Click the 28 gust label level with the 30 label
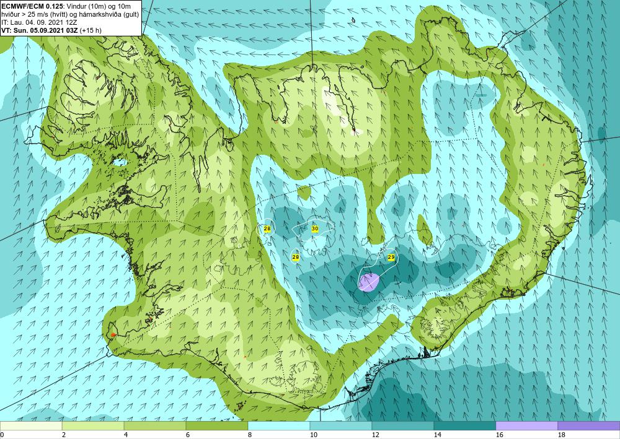 pyautogui.click(x=267, y=228)
